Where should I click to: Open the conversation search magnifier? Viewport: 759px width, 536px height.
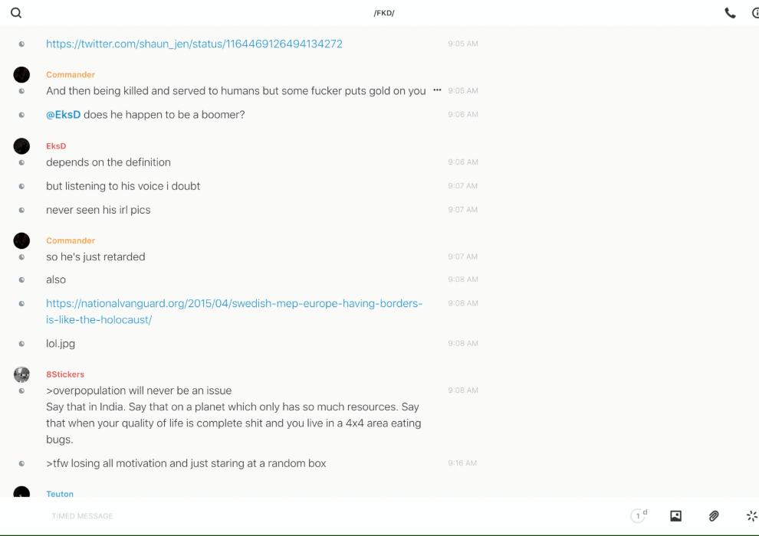16,13
